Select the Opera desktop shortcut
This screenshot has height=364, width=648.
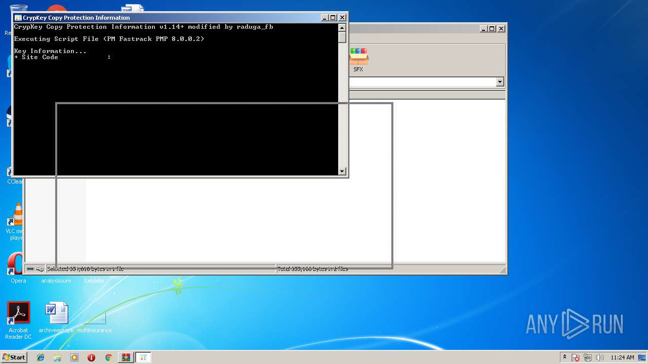pos(18,268)
